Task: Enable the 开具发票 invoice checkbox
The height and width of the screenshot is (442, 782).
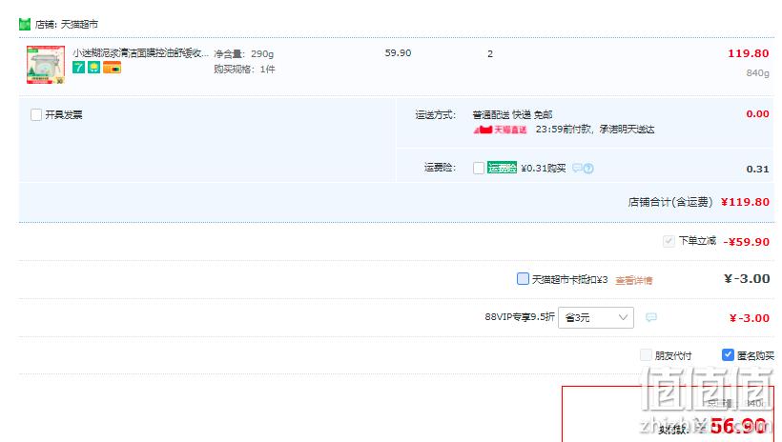Action: pos(36,115)
